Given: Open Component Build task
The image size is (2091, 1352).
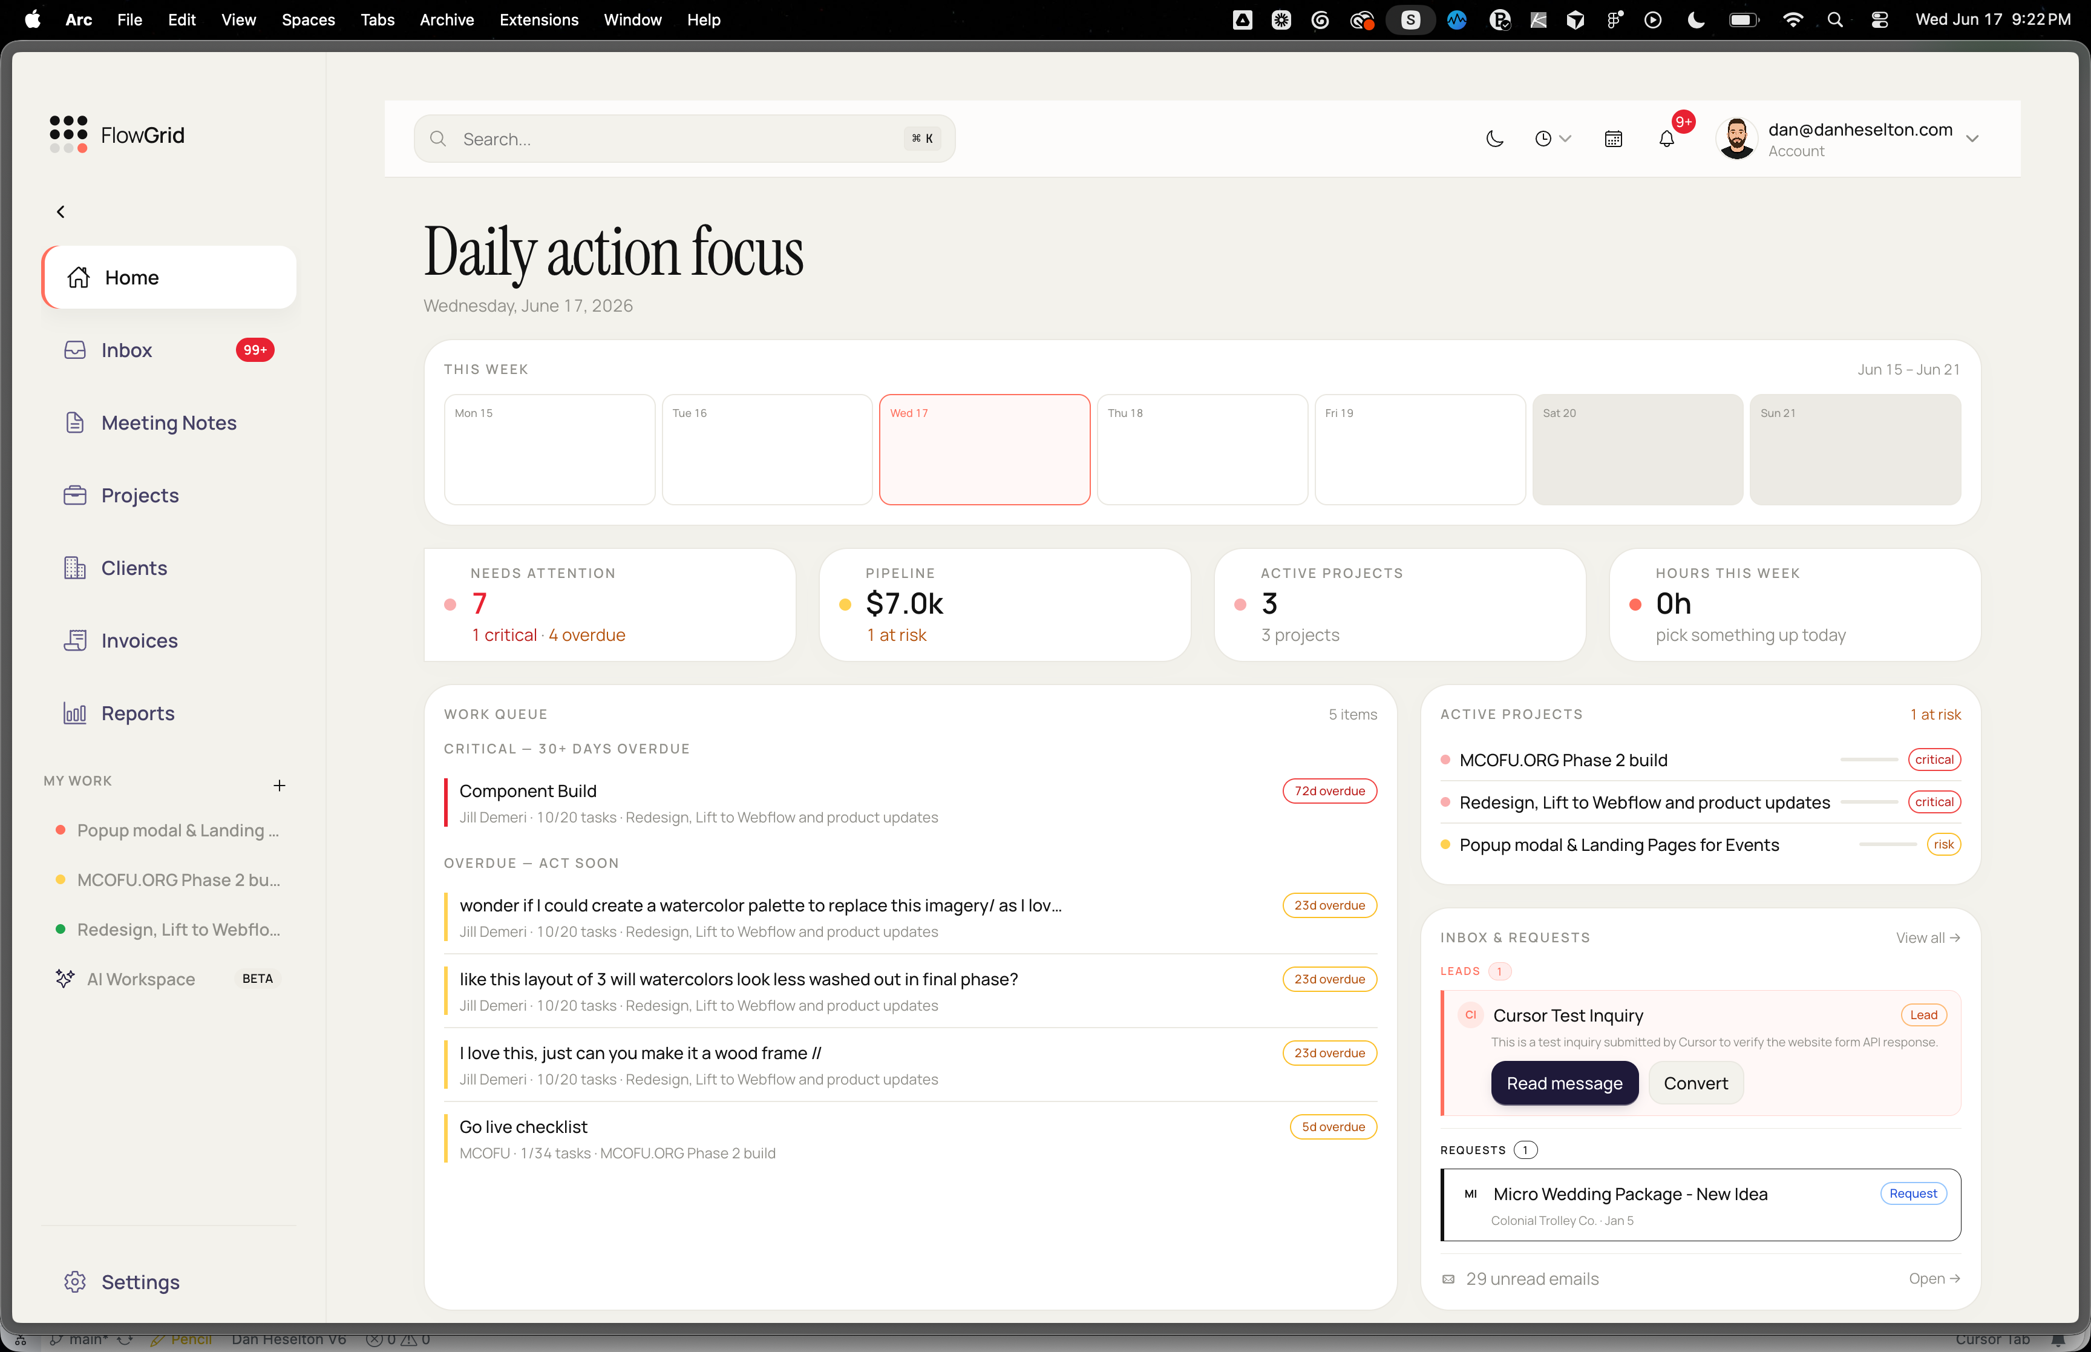Looking at the screenshot, I should tap(910, 802).
